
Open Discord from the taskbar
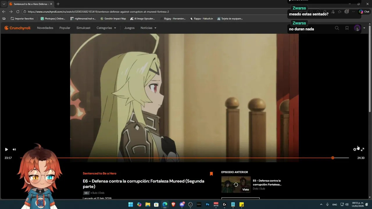tap(182, 204)
